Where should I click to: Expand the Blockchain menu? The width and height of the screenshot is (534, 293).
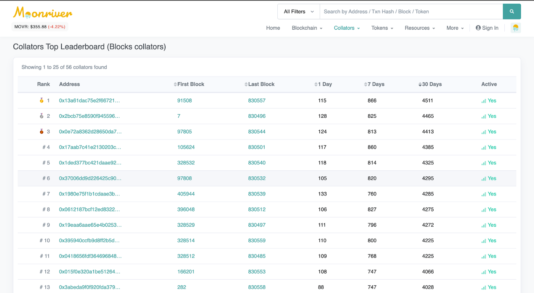coord(307,28)
